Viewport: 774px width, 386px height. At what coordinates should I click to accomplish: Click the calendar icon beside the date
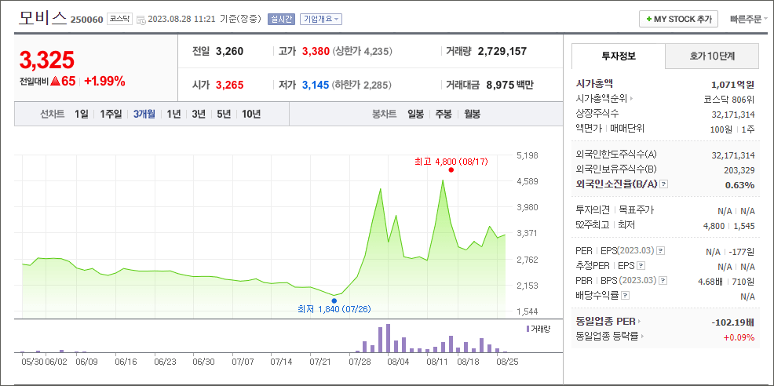click(141, 20)
